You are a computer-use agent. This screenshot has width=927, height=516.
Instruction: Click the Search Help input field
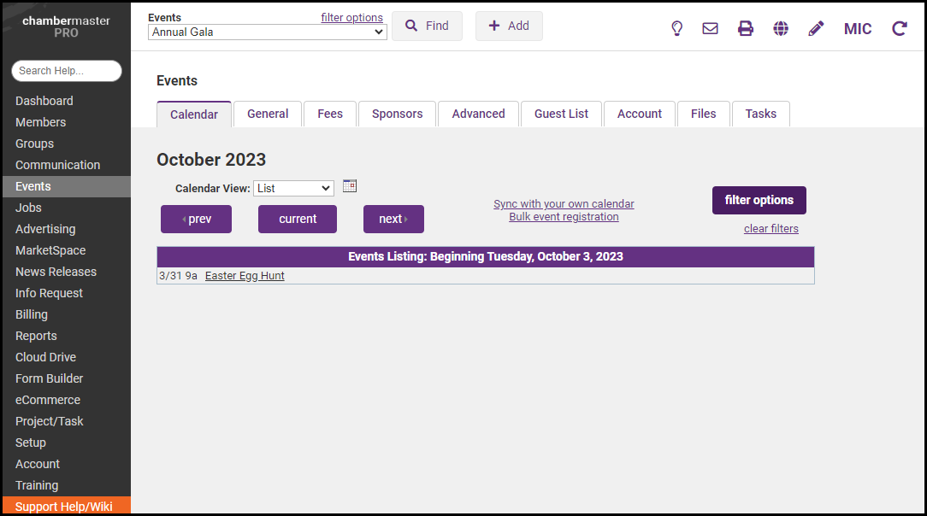(67, 71)
